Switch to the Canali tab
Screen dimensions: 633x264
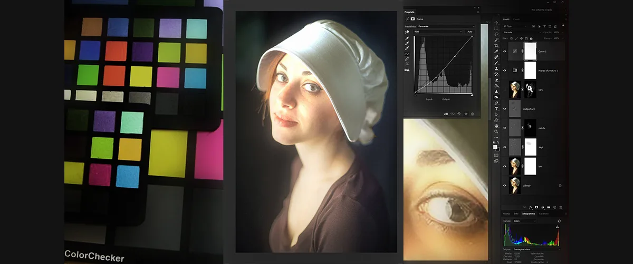[x=516, y=19]
